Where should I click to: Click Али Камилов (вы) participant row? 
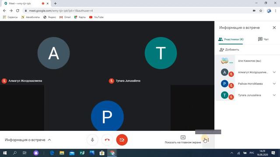[x=248, y=61]
